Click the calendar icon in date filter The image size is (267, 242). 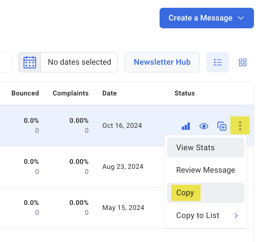pyautogui.click(x=30, y=62)
